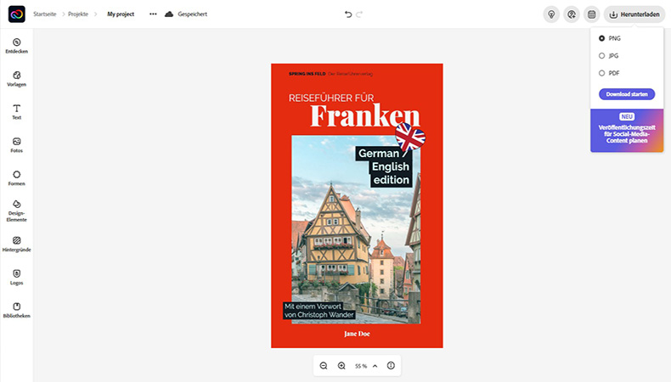
Task: Open the Entdecken panel in sidebar
Action: tap(17, 46)
